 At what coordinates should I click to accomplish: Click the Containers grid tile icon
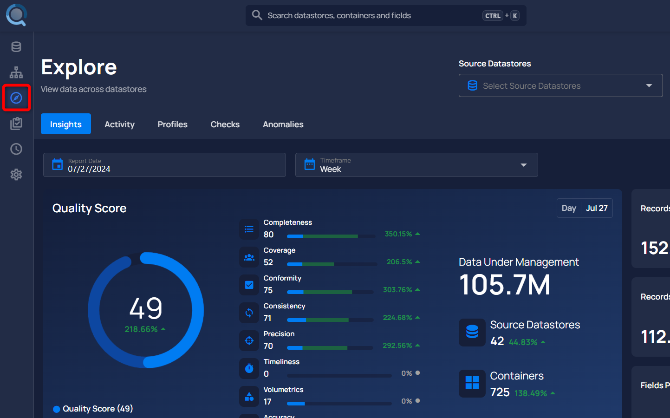[x=472, y=383]
